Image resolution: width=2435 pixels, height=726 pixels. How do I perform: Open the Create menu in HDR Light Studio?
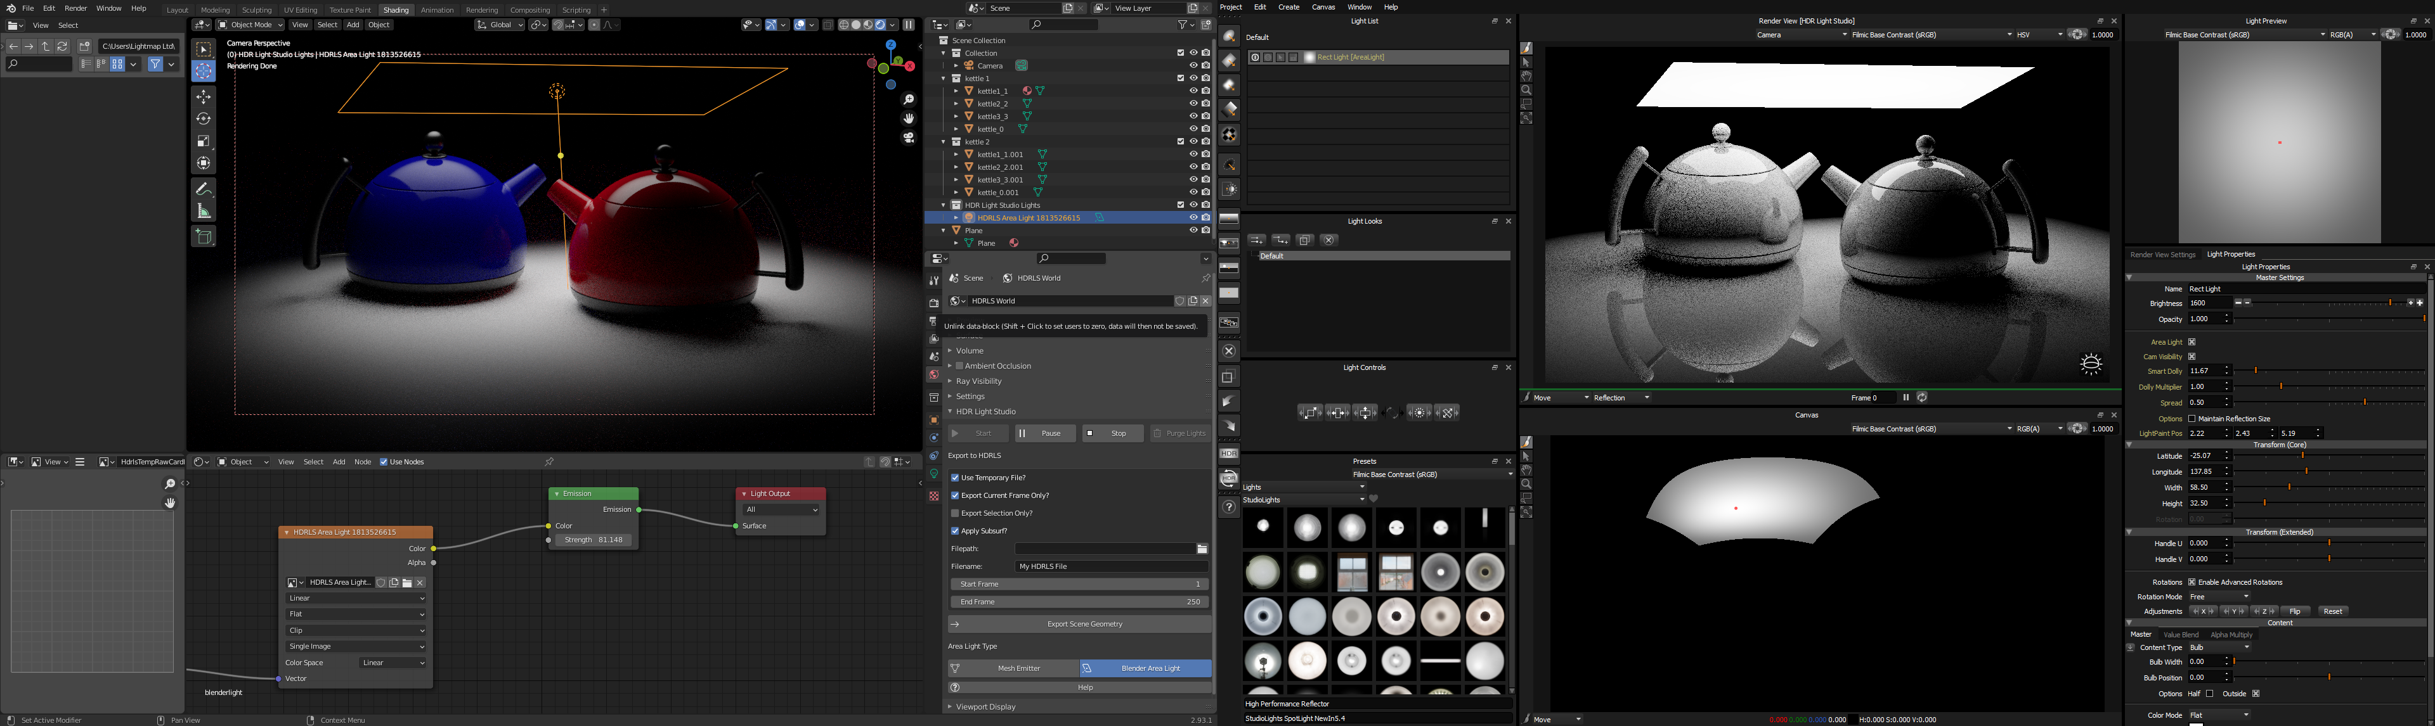click(x=1289, y=6)
